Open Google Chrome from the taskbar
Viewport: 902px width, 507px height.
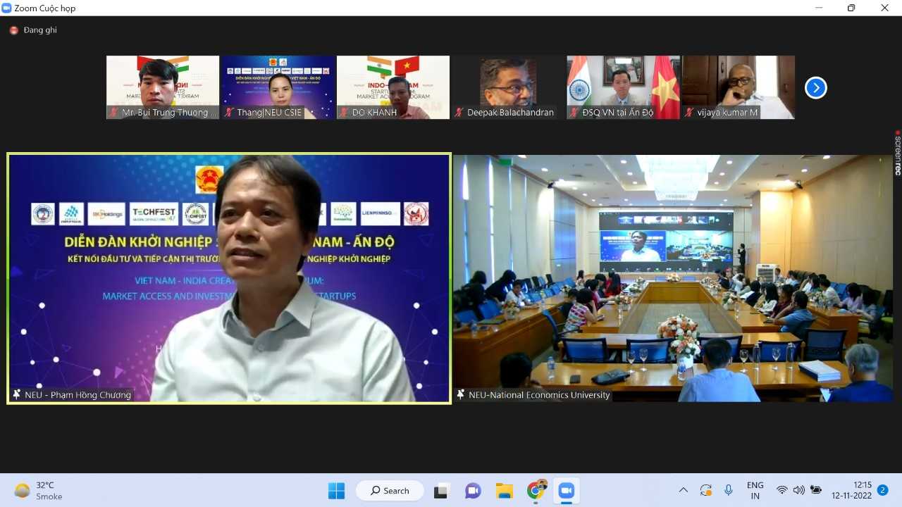(536, 491)
